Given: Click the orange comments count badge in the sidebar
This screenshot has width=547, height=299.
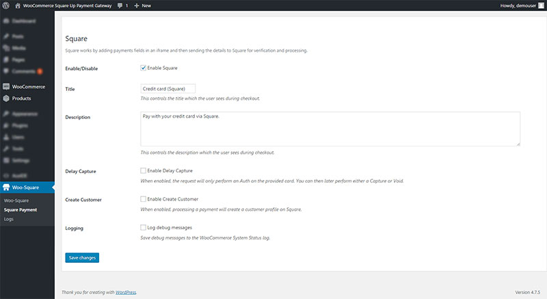Looking at the screenshot, I should click(40, 72).
